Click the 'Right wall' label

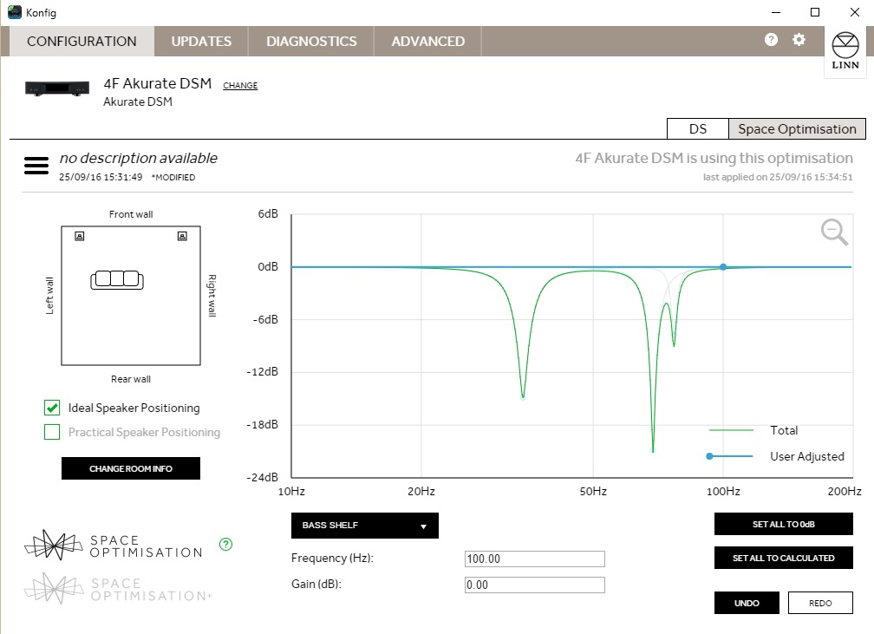click(212, 296)
